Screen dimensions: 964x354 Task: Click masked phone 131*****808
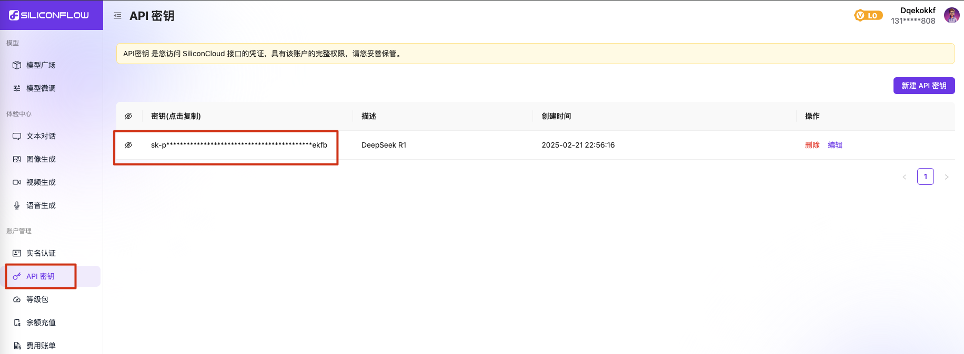(x=913, y=21)
